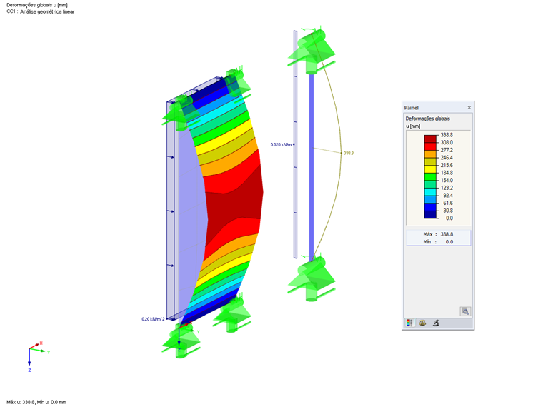Switch to the factors (balance) tab in Painel
The width and height of the screenshot is (543, 407).
coord(422,323)
